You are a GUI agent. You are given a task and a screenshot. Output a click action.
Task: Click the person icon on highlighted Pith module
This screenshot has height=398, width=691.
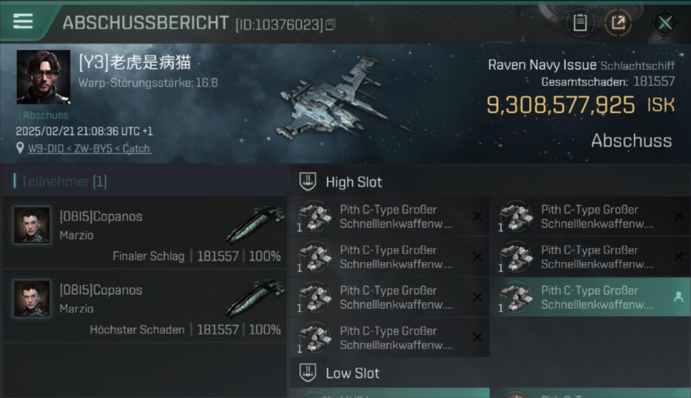coord(678,297)
